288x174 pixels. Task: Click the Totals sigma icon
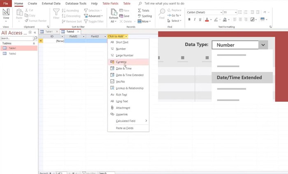139,10
